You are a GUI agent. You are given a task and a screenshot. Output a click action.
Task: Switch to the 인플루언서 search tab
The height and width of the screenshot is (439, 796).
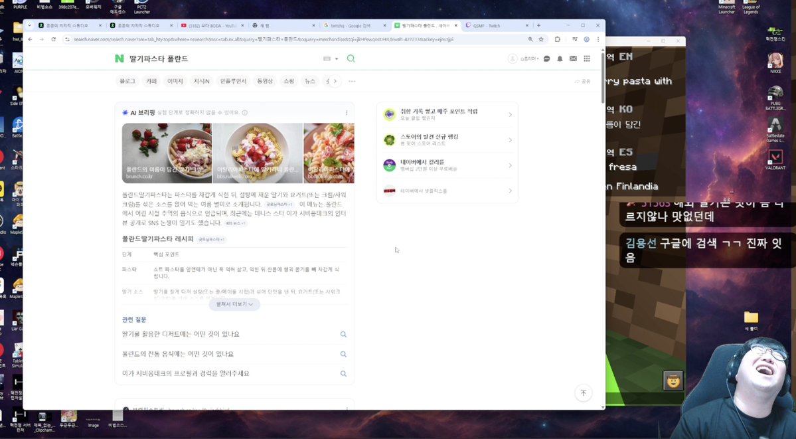(233, 81)
